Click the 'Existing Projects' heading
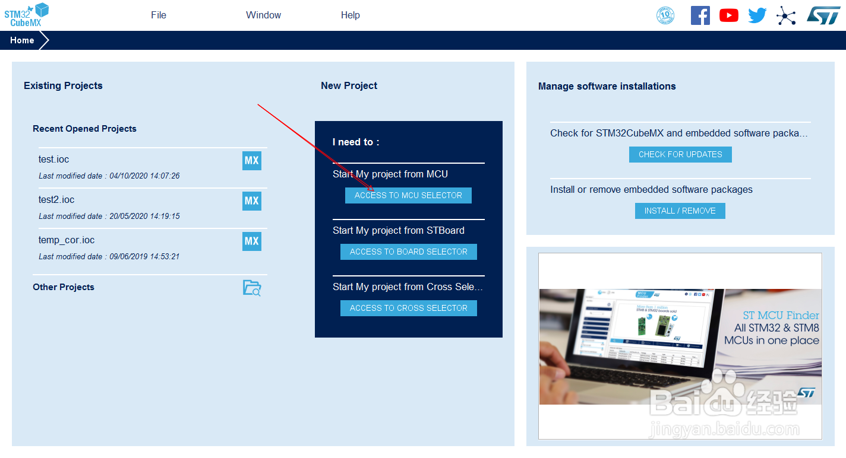The width and height of the screenshot is (846, 458). coord(63,85)
